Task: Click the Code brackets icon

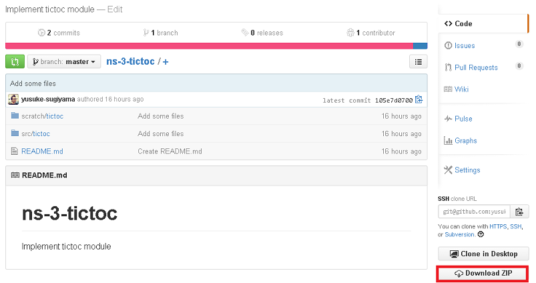Action: [448, 23]
